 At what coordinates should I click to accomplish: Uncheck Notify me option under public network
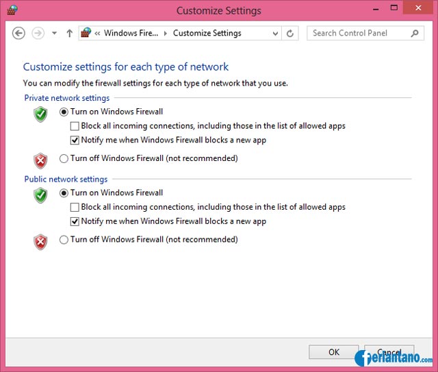coord(75,221)
